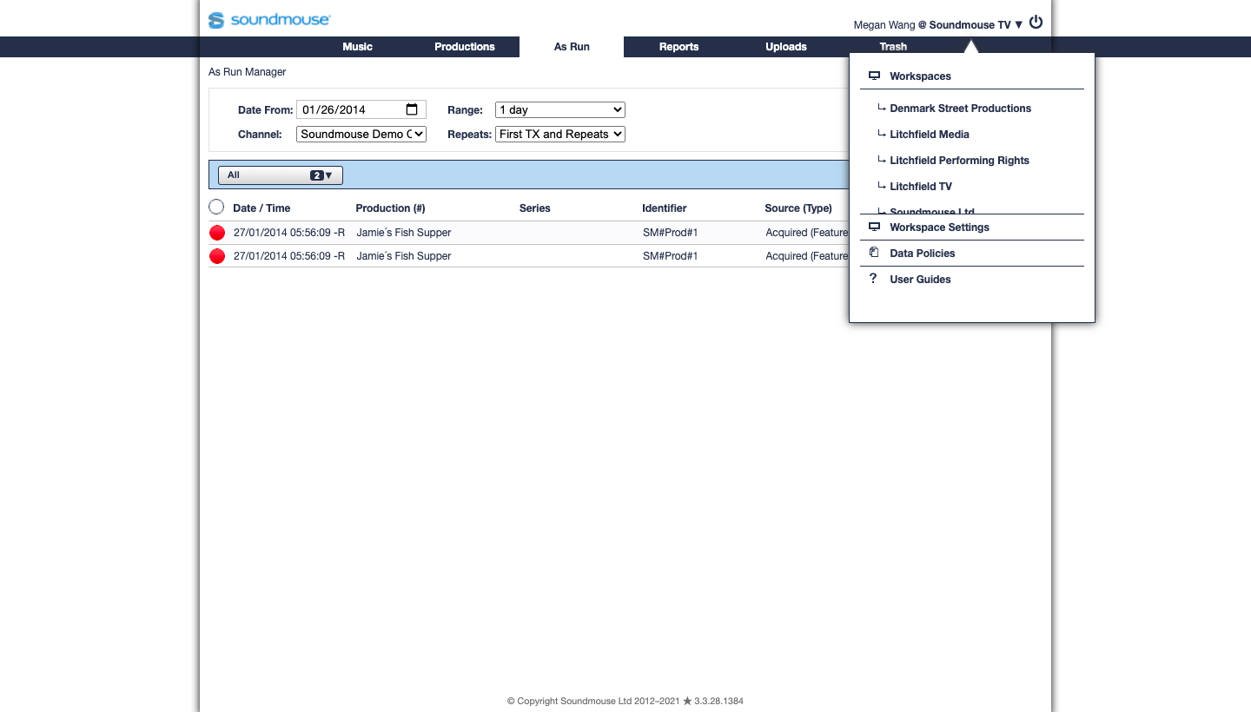Screen dimensions: 1251x712
Task: Click red status dot of first Jamie's Fish Supper row
Action: point(217,233)
